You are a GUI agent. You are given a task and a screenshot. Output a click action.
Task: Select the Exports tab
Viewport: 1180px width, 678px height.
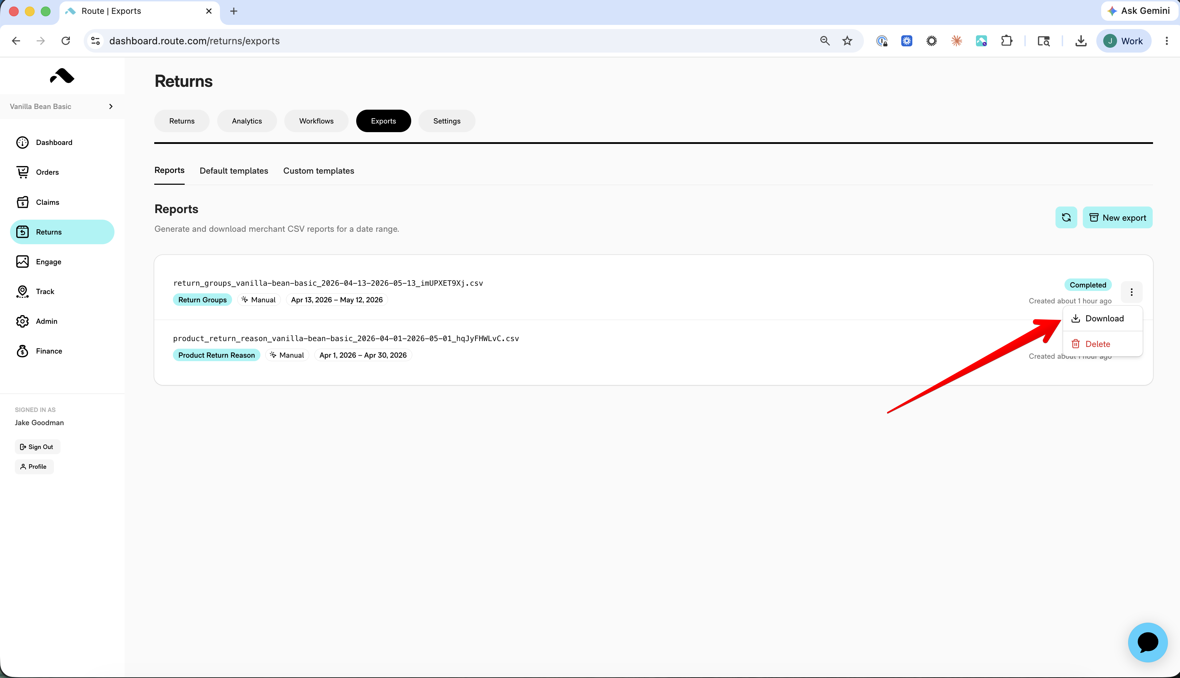pyautogui.click(x=384, y=121)
